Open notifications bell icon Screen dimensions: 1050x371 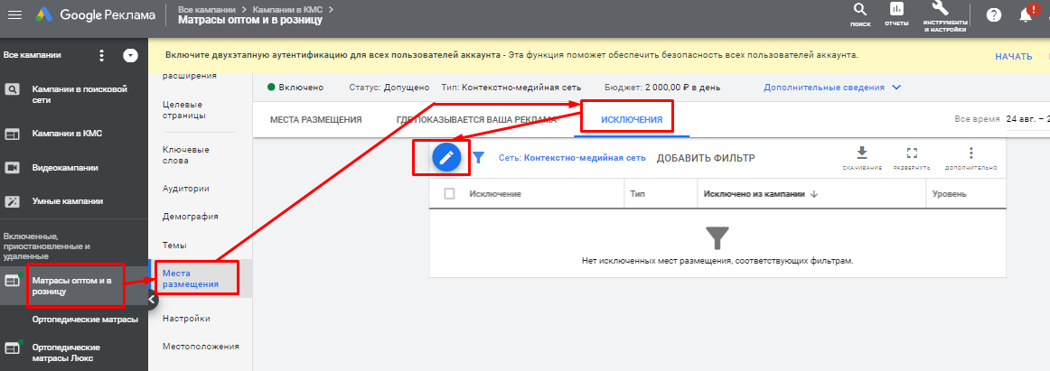[x=1025, y=15]
